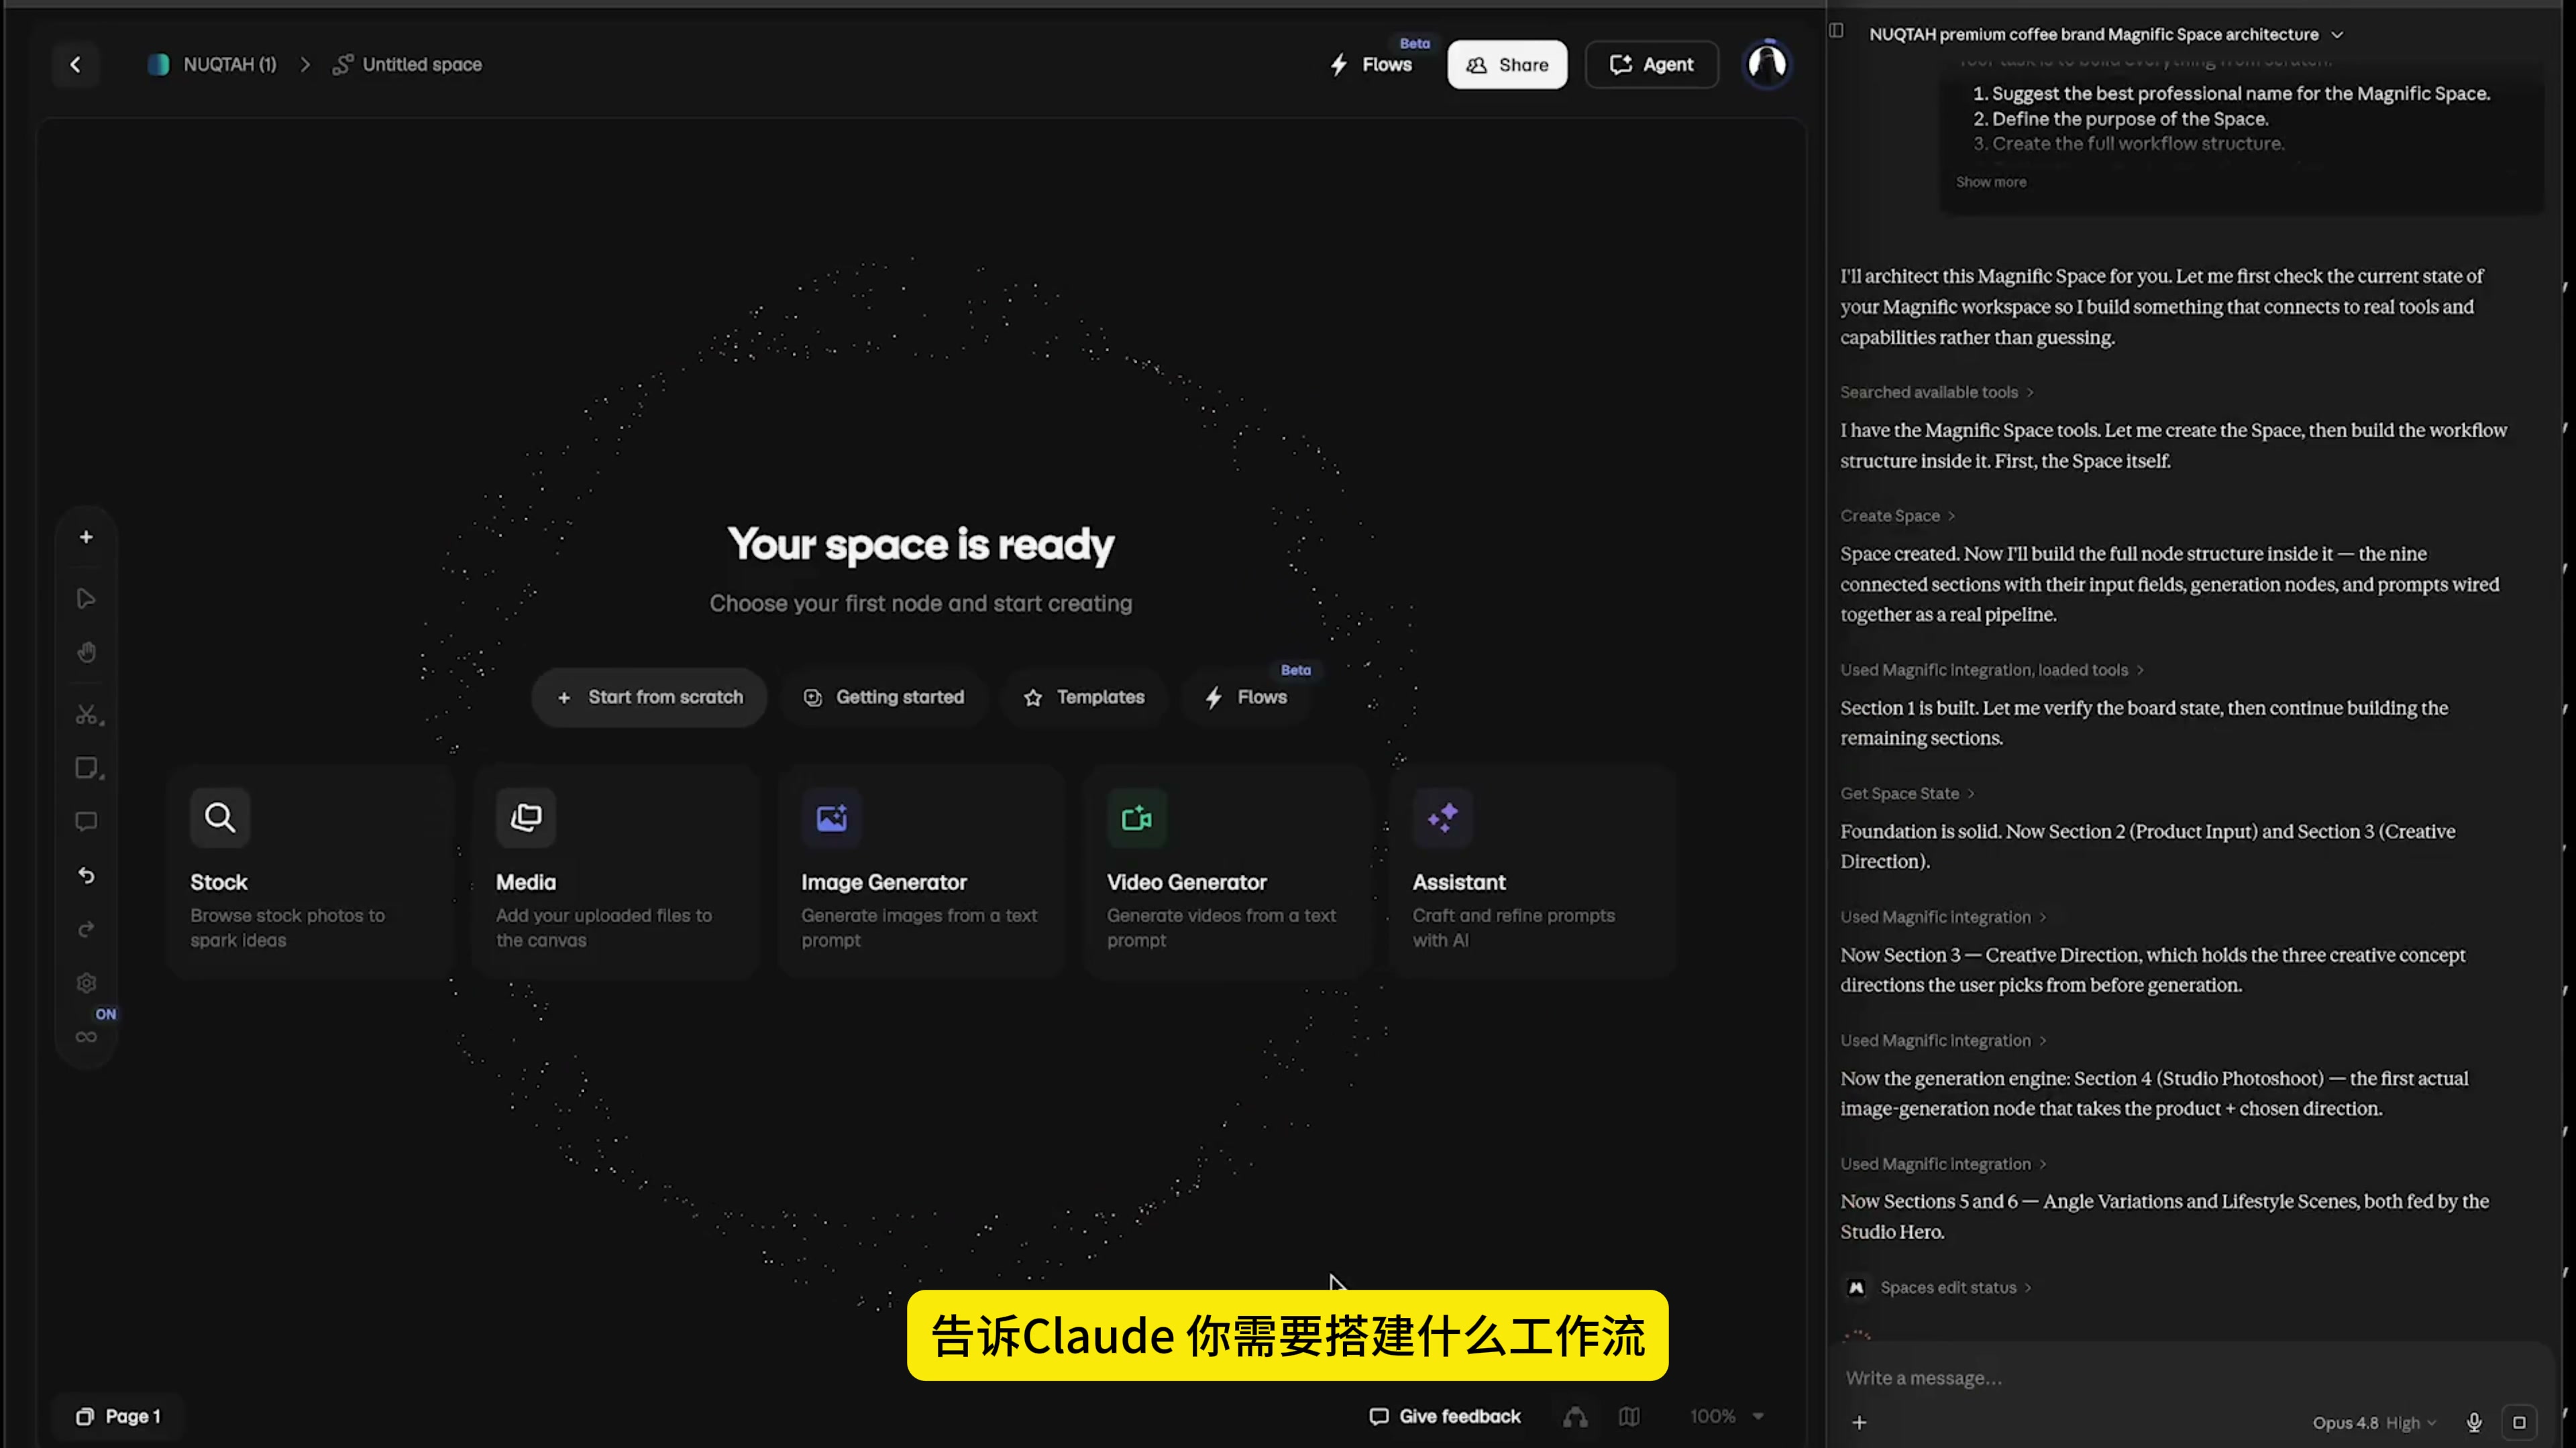Click Start from scratch

click(649, 697)
